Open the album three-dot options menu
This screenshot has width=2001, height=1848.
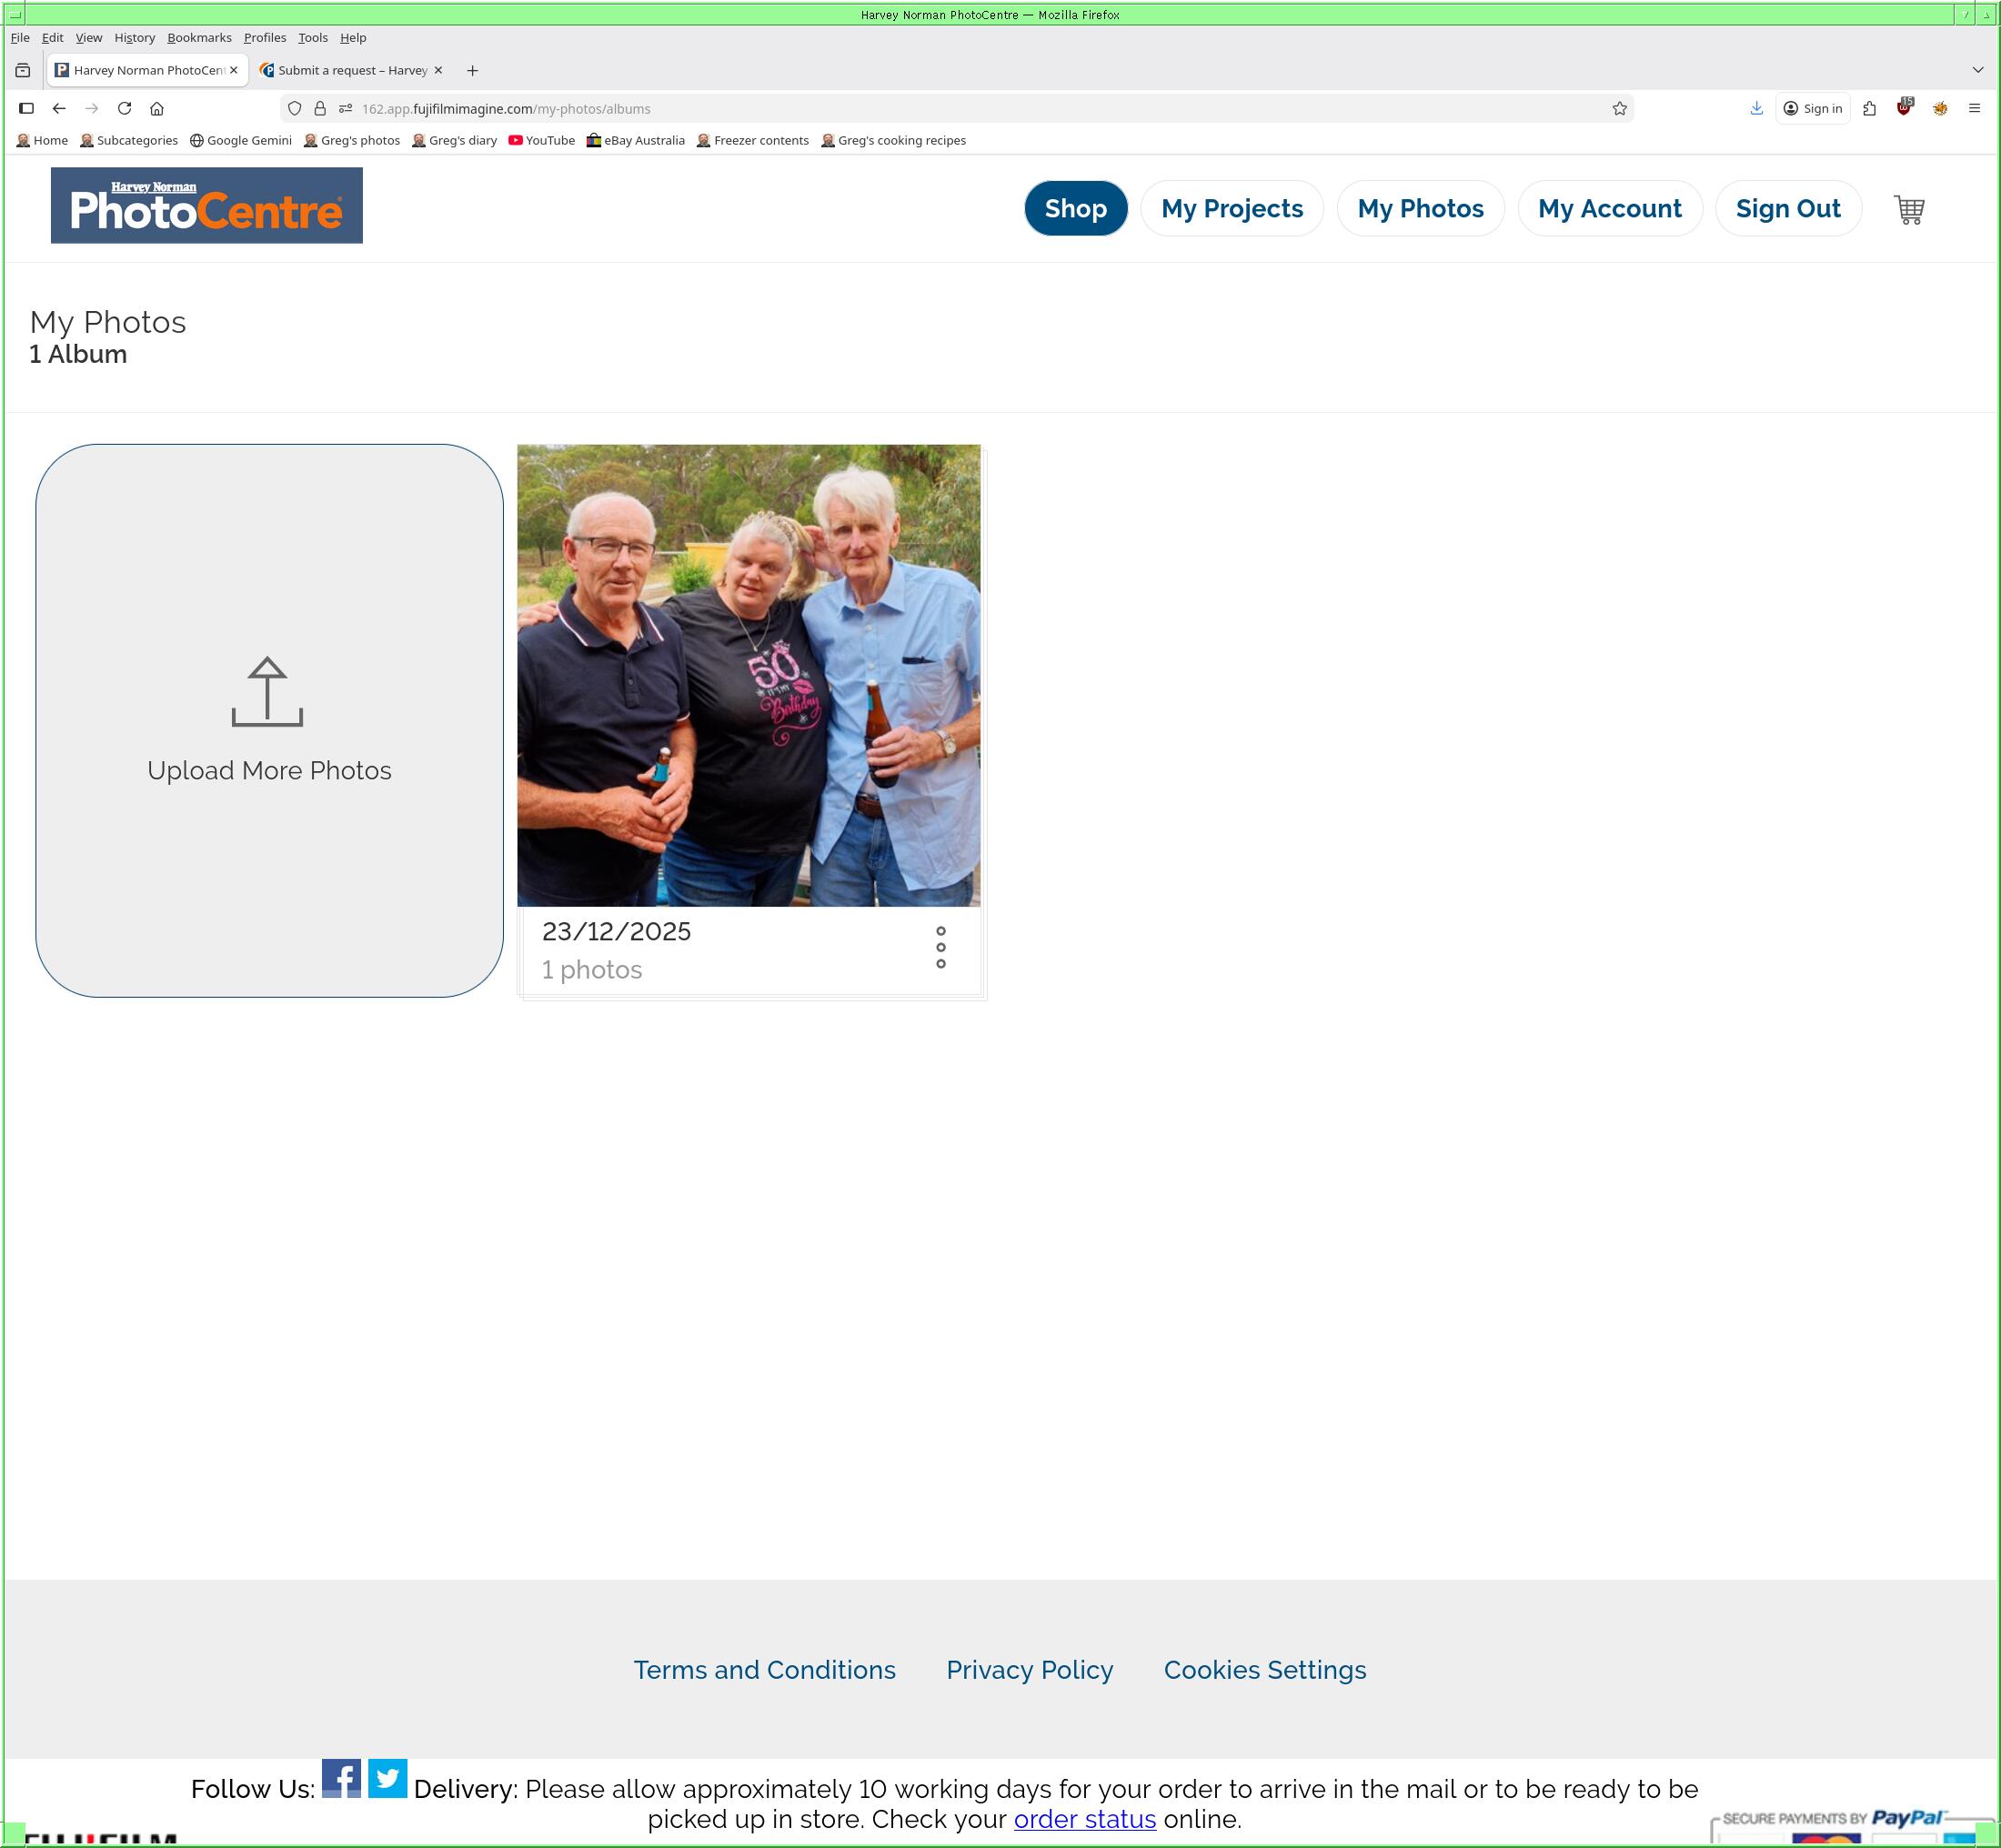pyautogui.click(x=940, y=946)
